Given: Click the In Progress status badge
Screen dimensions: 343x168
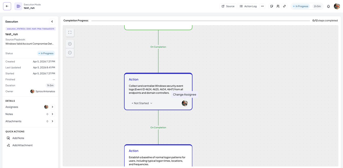Looking at the screenshot, I should point(301,6).
